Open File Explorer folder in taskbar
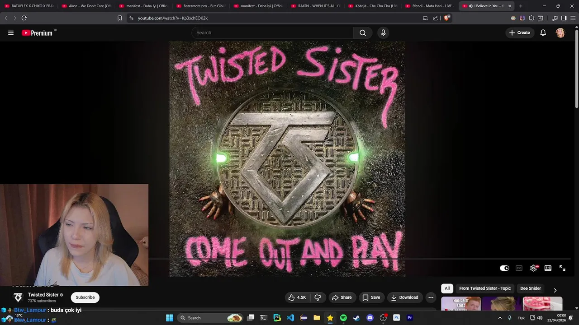 317,318
